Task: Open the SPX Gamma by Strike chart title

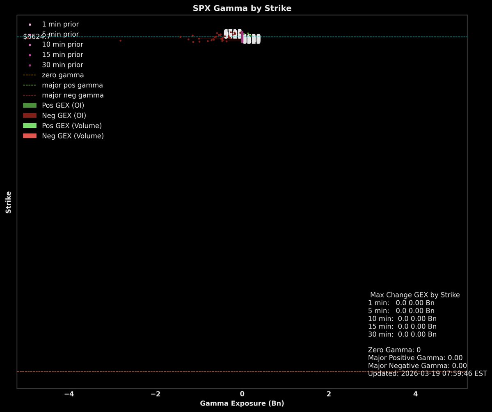Action: click(242, 8)
